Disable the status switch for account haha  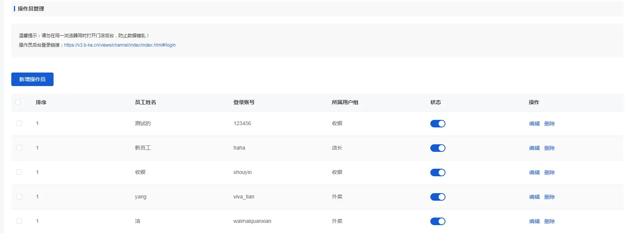(438, 148)
